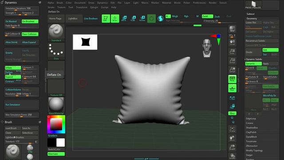The width and height of the screenshot is (284, 160).
Task: Open the Transform menu
Action: coord(82,8)
